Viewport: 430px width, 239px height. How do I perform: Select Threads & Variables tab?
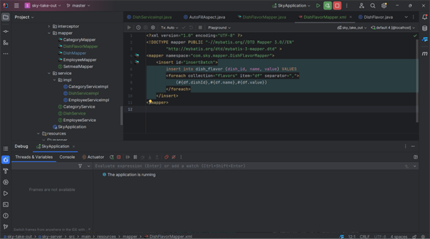point(34,157)
